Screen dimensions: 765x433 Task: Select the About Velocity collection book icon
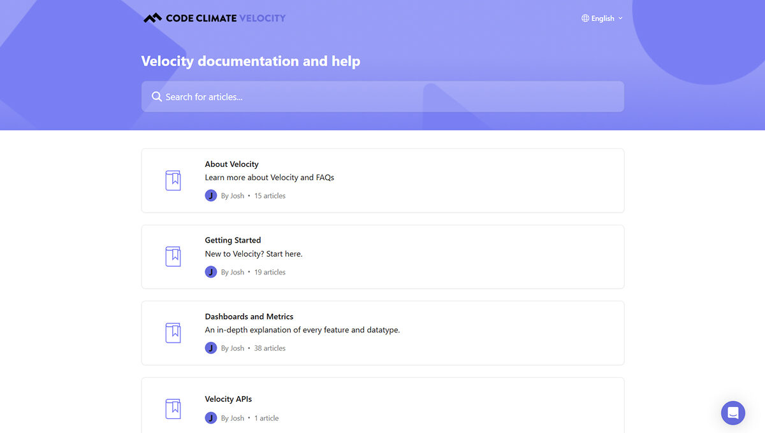[173, 180]
